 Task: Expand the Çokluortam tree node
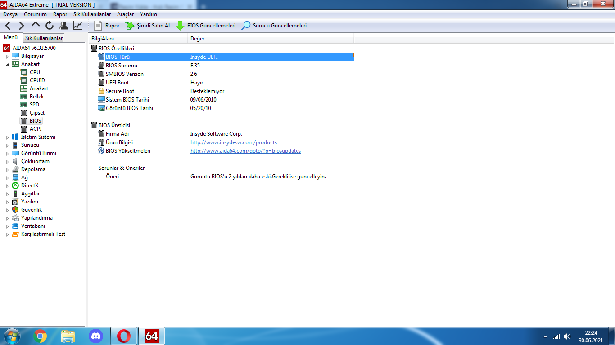pos(7,162)
